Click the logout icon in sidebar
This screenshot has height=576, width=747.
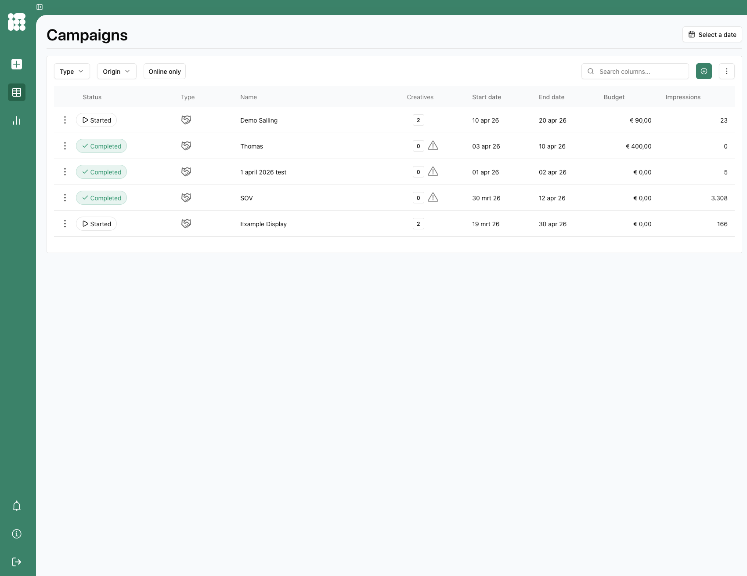coord(17,562)
